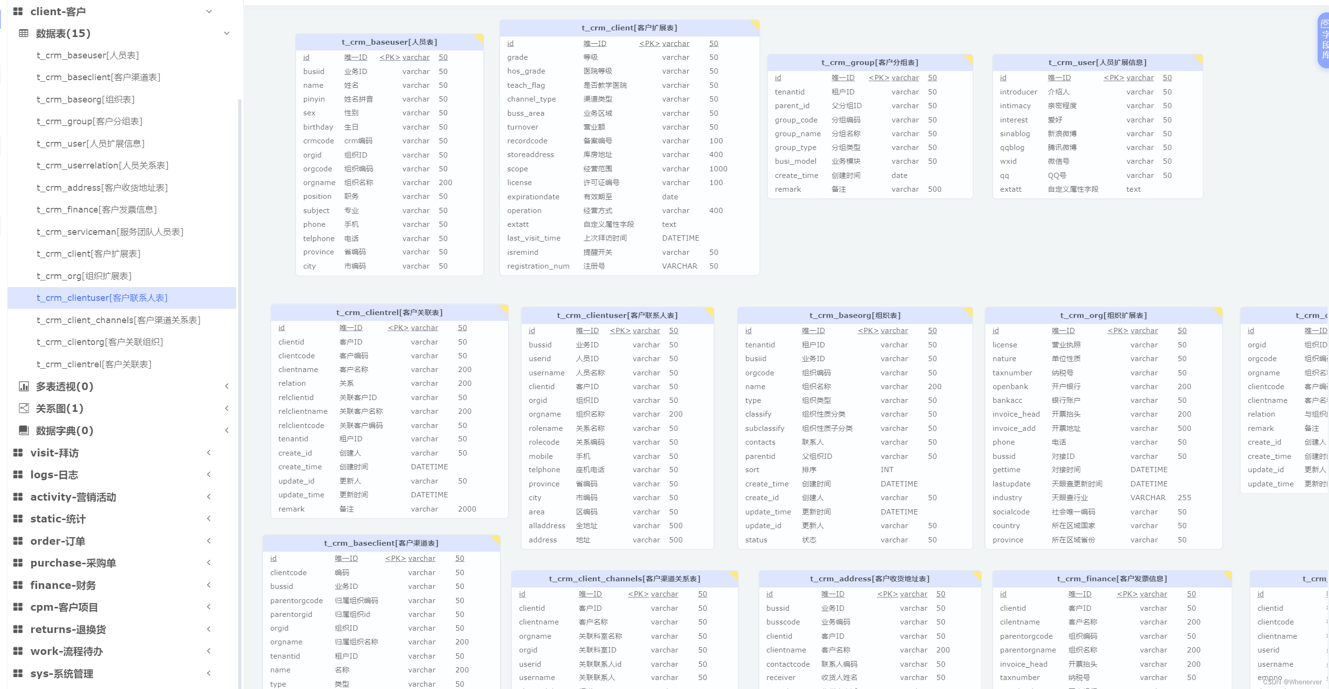Viewport: 1329px width, 689px height.
Task: Click the returns-退换货 module icon
Action: click(x=18, y=629)
